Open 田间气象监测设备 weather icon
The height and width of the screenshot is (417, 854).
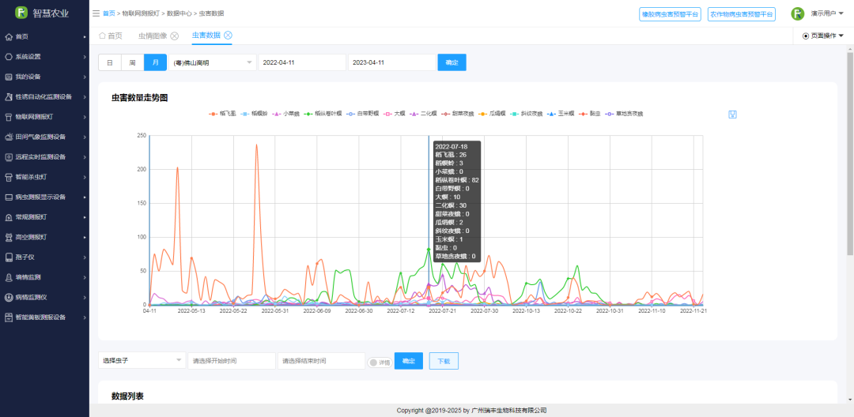9,137
